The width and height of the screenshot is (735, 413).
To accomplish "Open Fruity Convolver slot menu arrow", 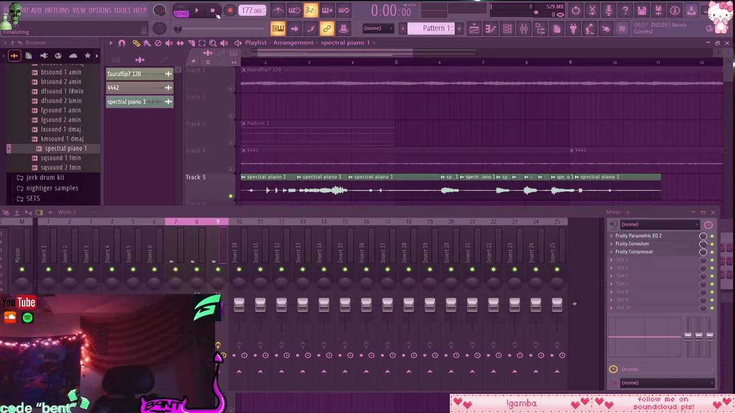I will (611, 244).
